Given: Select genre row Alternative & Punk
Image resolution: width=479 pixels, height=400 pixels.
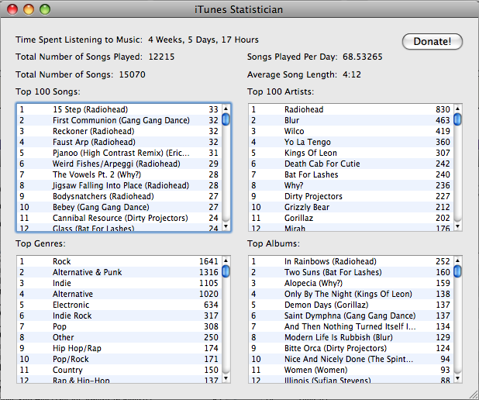Looking at the screenshot, I should 119,272.
